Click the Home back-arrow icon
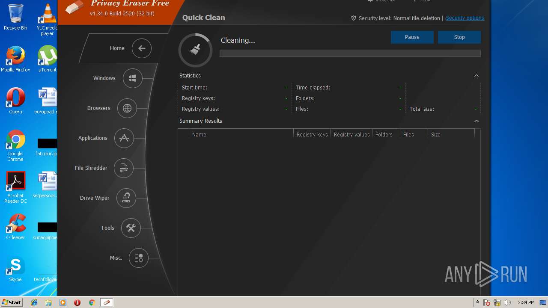The height and width of the screenshot is (308, 548). pos(142,48)
